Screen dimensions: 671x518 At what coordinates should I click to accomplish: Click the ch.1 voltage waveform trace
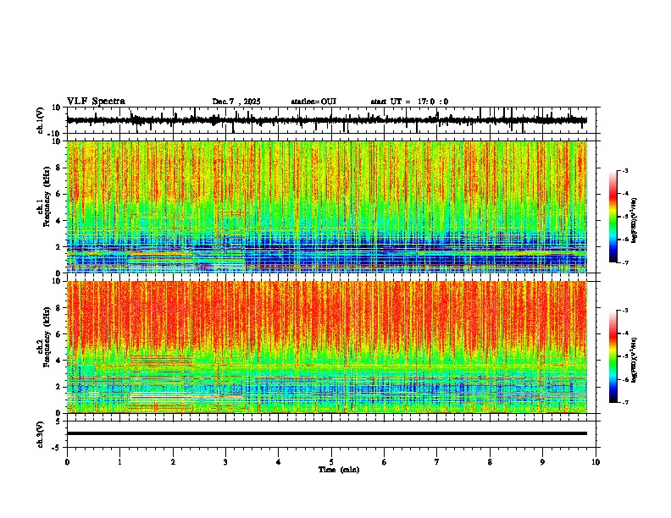[326, 120]
